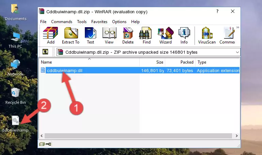Select the Network desktop icon
This screenshot has width=262, height=155.
pyautogui.click(x=15, y=68)
